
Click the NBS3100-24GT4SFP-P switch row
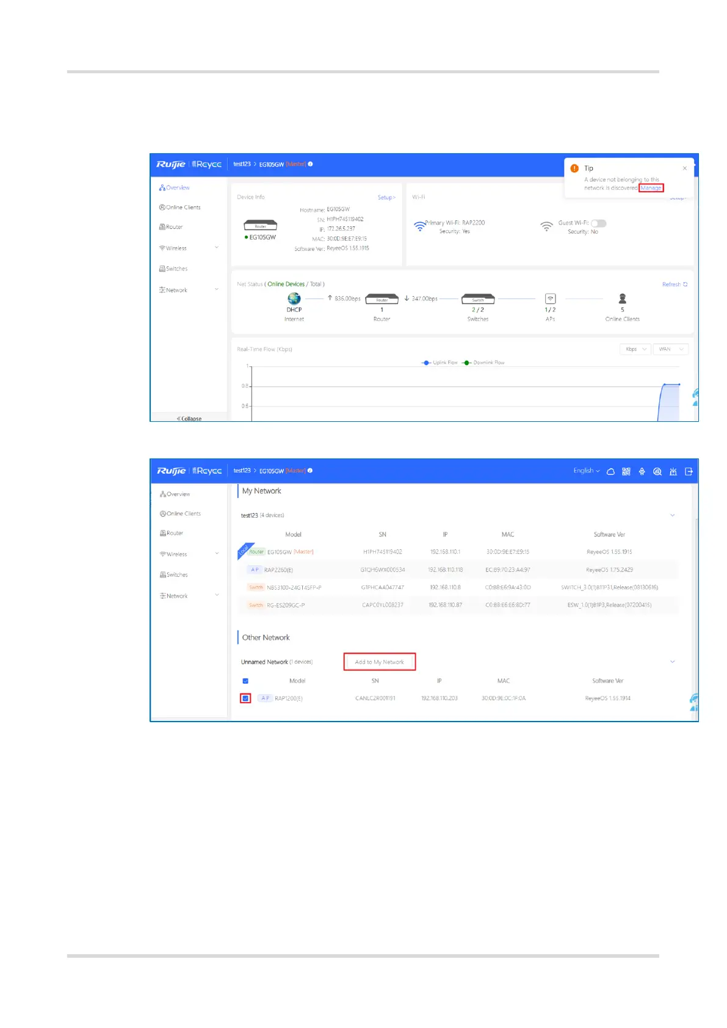click(x=458, y=587)
